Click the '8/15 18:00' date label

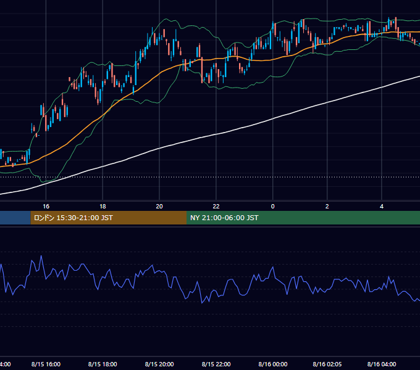coord(103,364)
